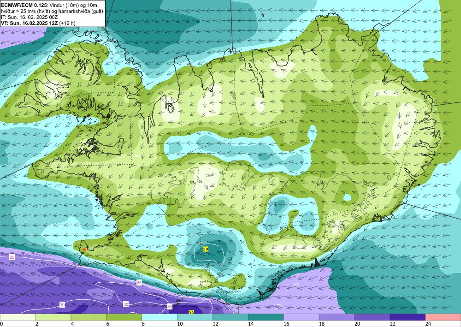Click the legend scale number '6'
Viewport: 461px width, 327px height.
click(108, 324)
